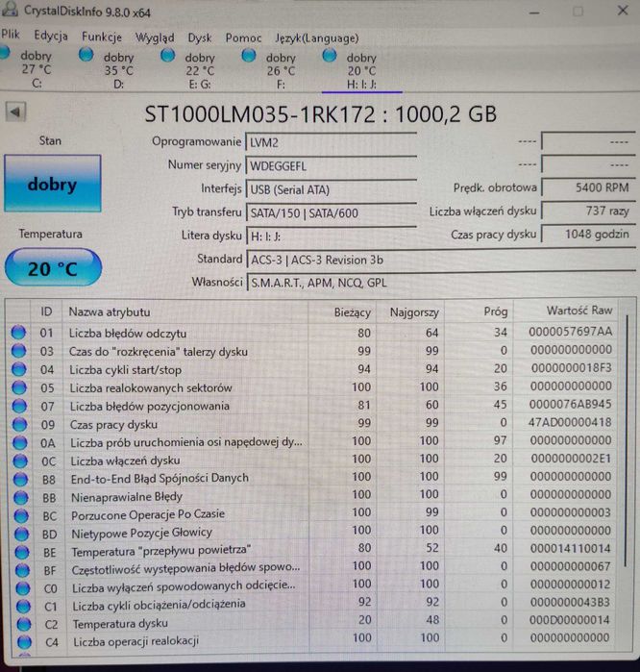Click the attribute list vertical scrollbar
640x672 pixels.
(626, 440)
